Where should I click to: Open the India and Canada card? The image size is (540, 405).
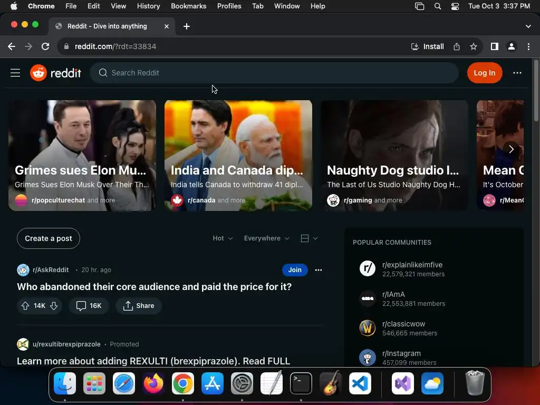238,156
